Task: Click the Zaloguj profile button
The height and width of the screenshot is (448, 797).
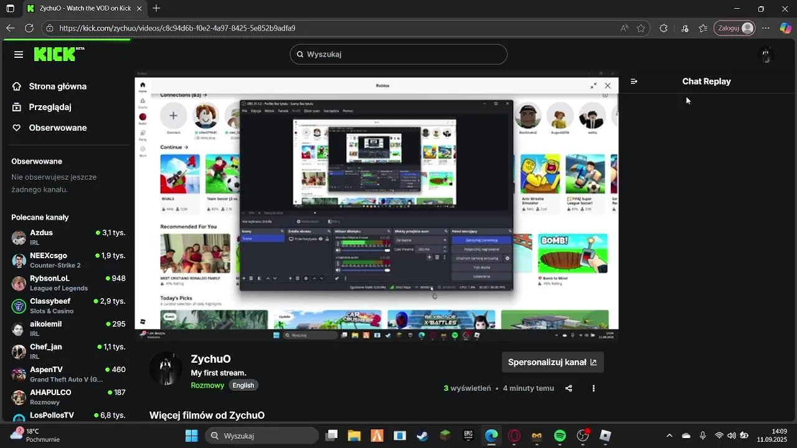Action: click(x=735, y=28)
